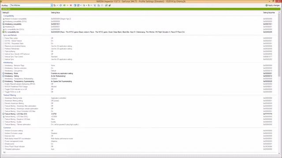Click gear icon beside Antialiasing - Mode
282x158 pixels.
tap(4, 73)
